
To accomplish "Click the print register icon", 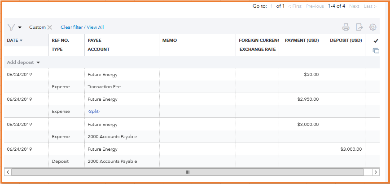I will [346, 27].
